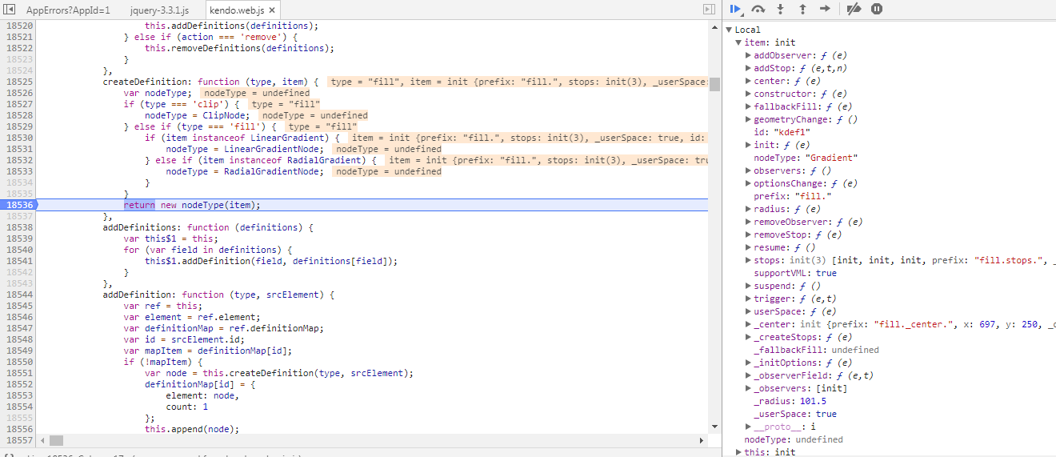Viewport: 1056px width, 457px height.
Task: Click the _userSpace: true property
Action: click(x=795, y=414)
